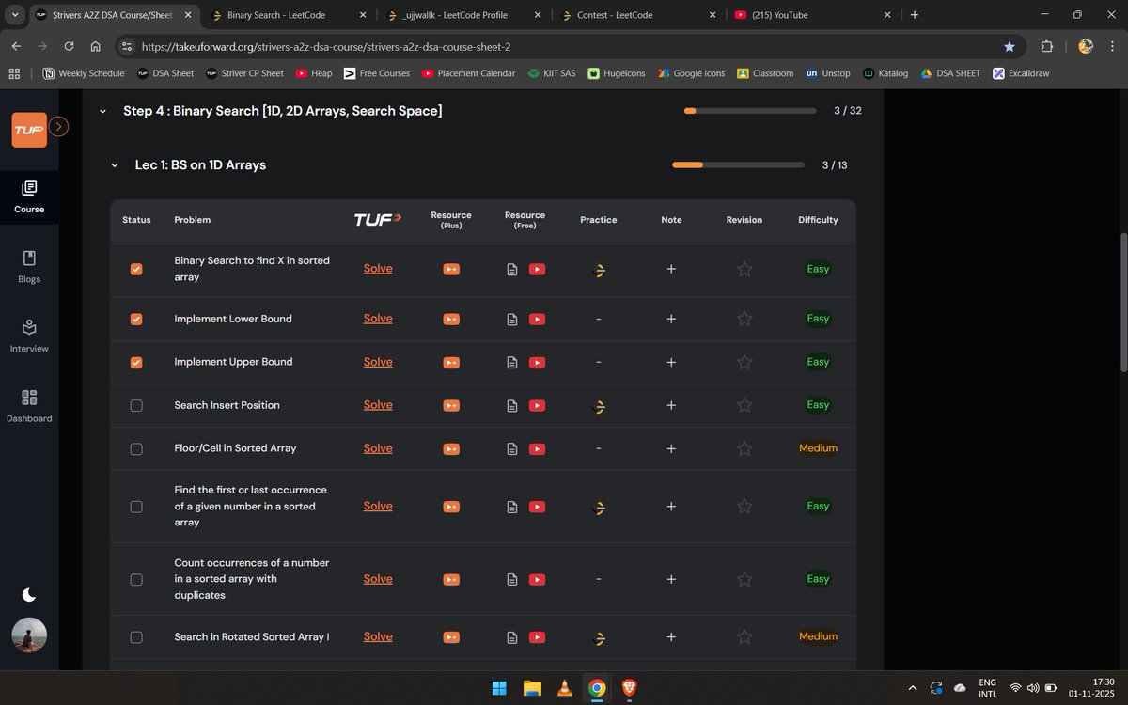Mark Floor/Ceil in Sorted Array as done
This screenshot has width=1128, height=705.
pos(136,448)
